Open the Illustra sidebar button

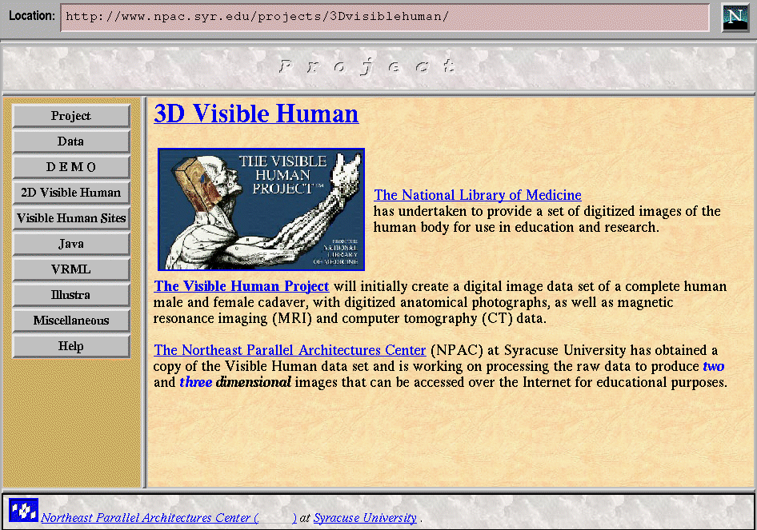coord(71,295)
